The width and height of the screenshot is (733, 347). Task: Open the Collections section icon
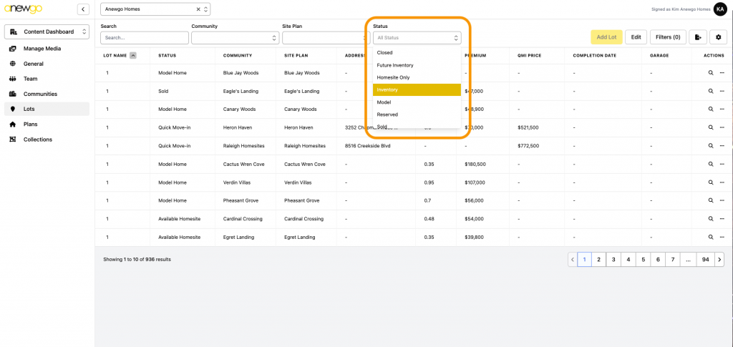tap(12, 140)
